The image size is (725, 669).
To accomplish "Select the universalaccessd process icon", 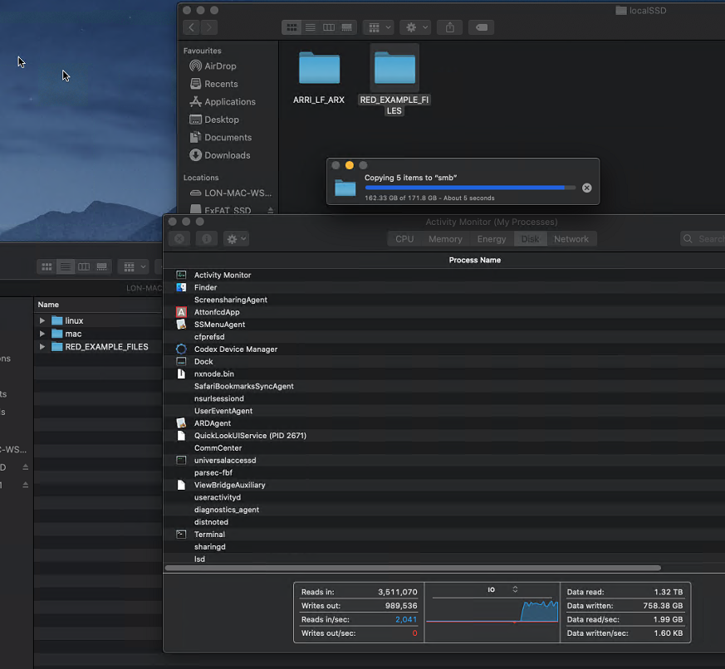I will tap(181, 460).
